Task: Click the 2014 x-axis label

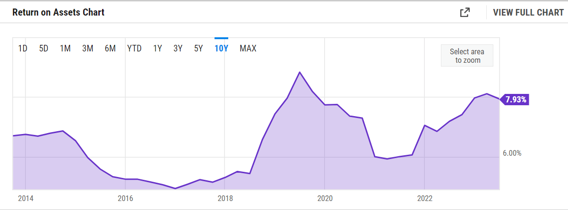Action: click(26, 198)
